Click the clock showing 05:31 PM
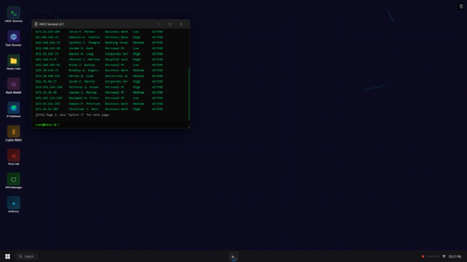Image resolution: width=467 pixels, height=262 pixels. pyautogui.click(x=454, y=256)
